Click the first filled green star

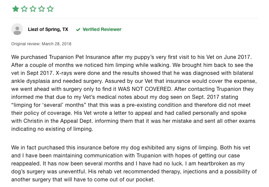click(x=16, y=9)
